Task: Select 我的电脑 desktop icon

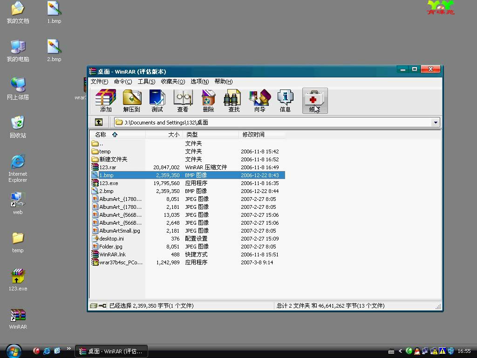Action: point(18,50)
